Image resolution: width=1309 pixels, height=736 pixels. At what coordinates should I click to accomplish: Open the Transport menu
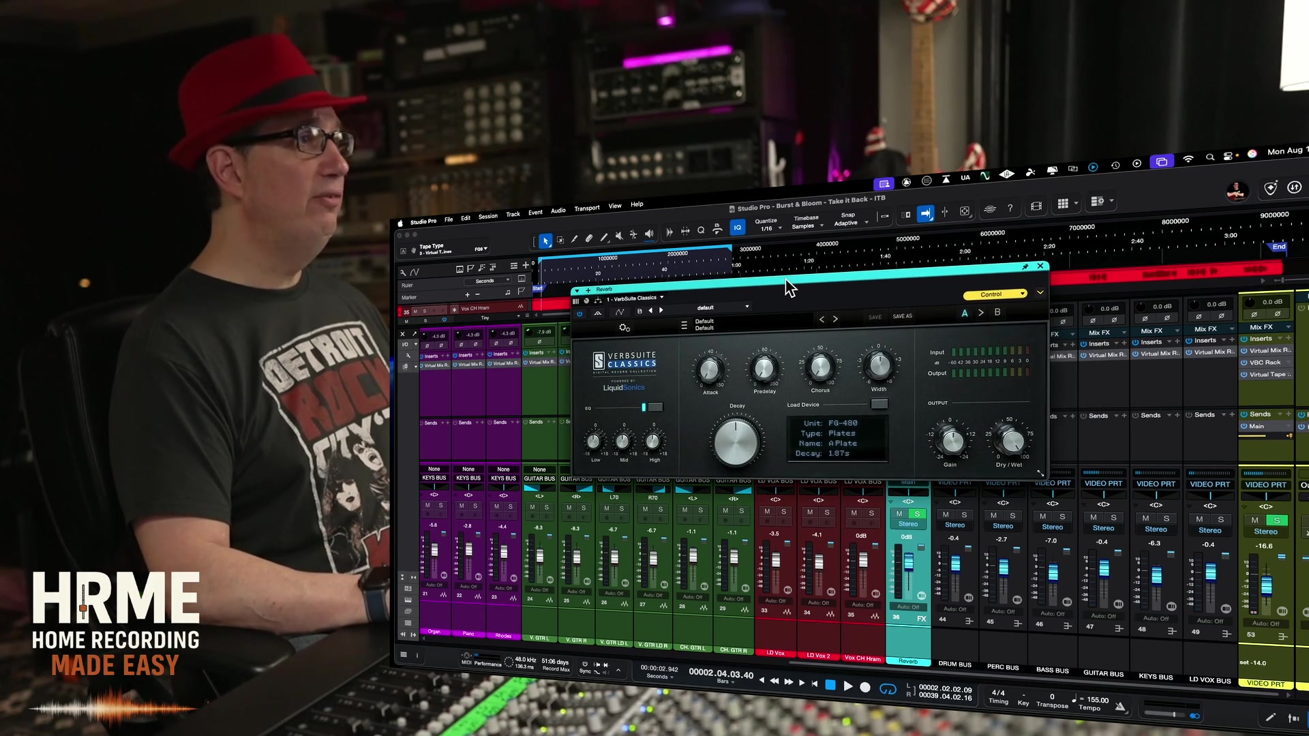click(x=587, y=208)
